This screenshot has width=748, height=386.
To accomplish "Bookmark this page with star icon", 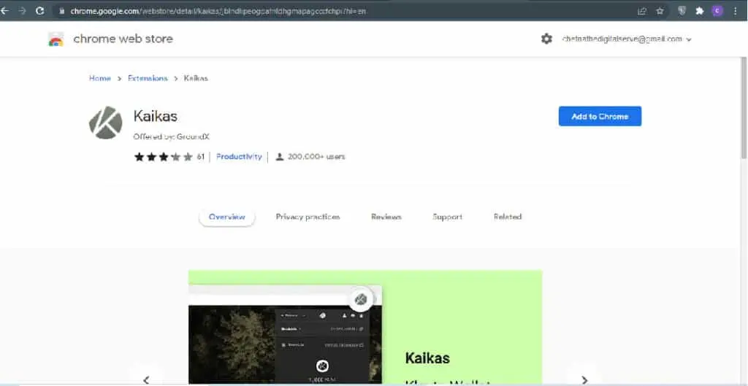I will coord(660,11).
